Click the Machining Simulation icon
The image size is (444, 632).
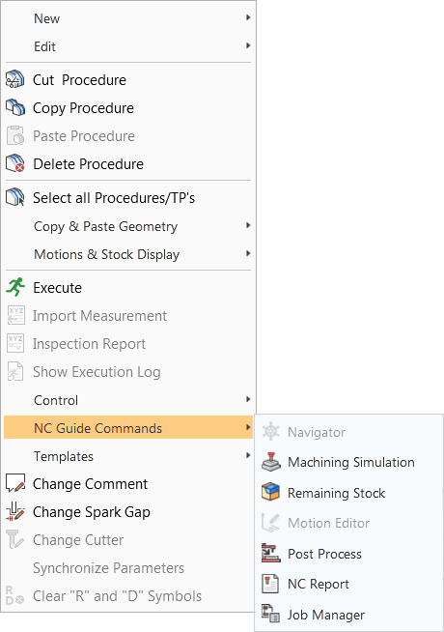(270, 462)
